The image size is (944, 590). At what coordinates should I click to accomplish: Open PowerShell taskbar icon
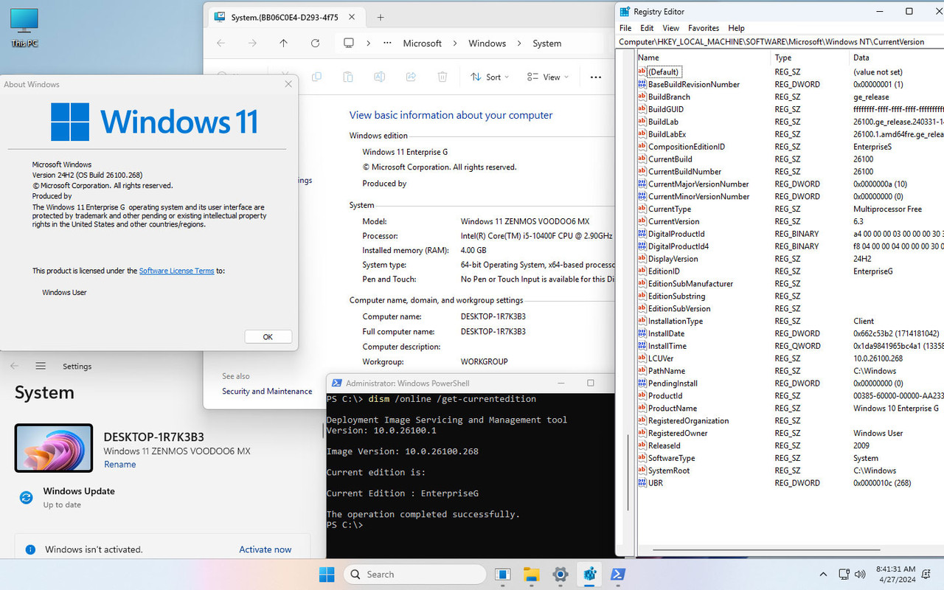[x=618, y=574]
